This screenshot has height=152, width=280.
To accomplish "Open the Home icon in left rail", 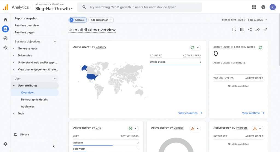I will [x=5, y=20].
